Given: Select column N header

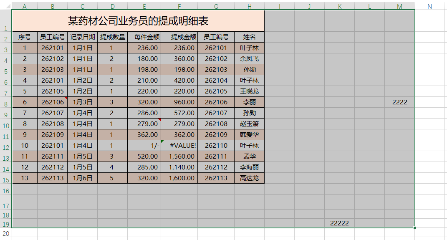Looking at the screenshot, I should coord(429,6).
